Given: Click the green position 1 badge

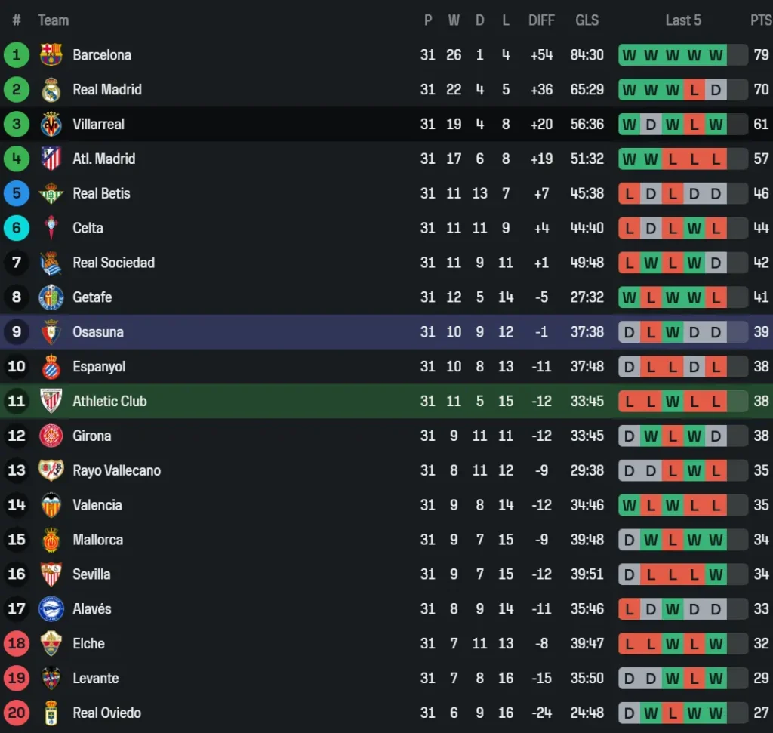Looking at the screenshot, I should coord(17,55).
